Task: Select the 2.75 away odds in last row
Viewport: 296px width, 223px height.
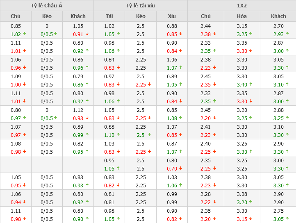Action: (278, 211)
